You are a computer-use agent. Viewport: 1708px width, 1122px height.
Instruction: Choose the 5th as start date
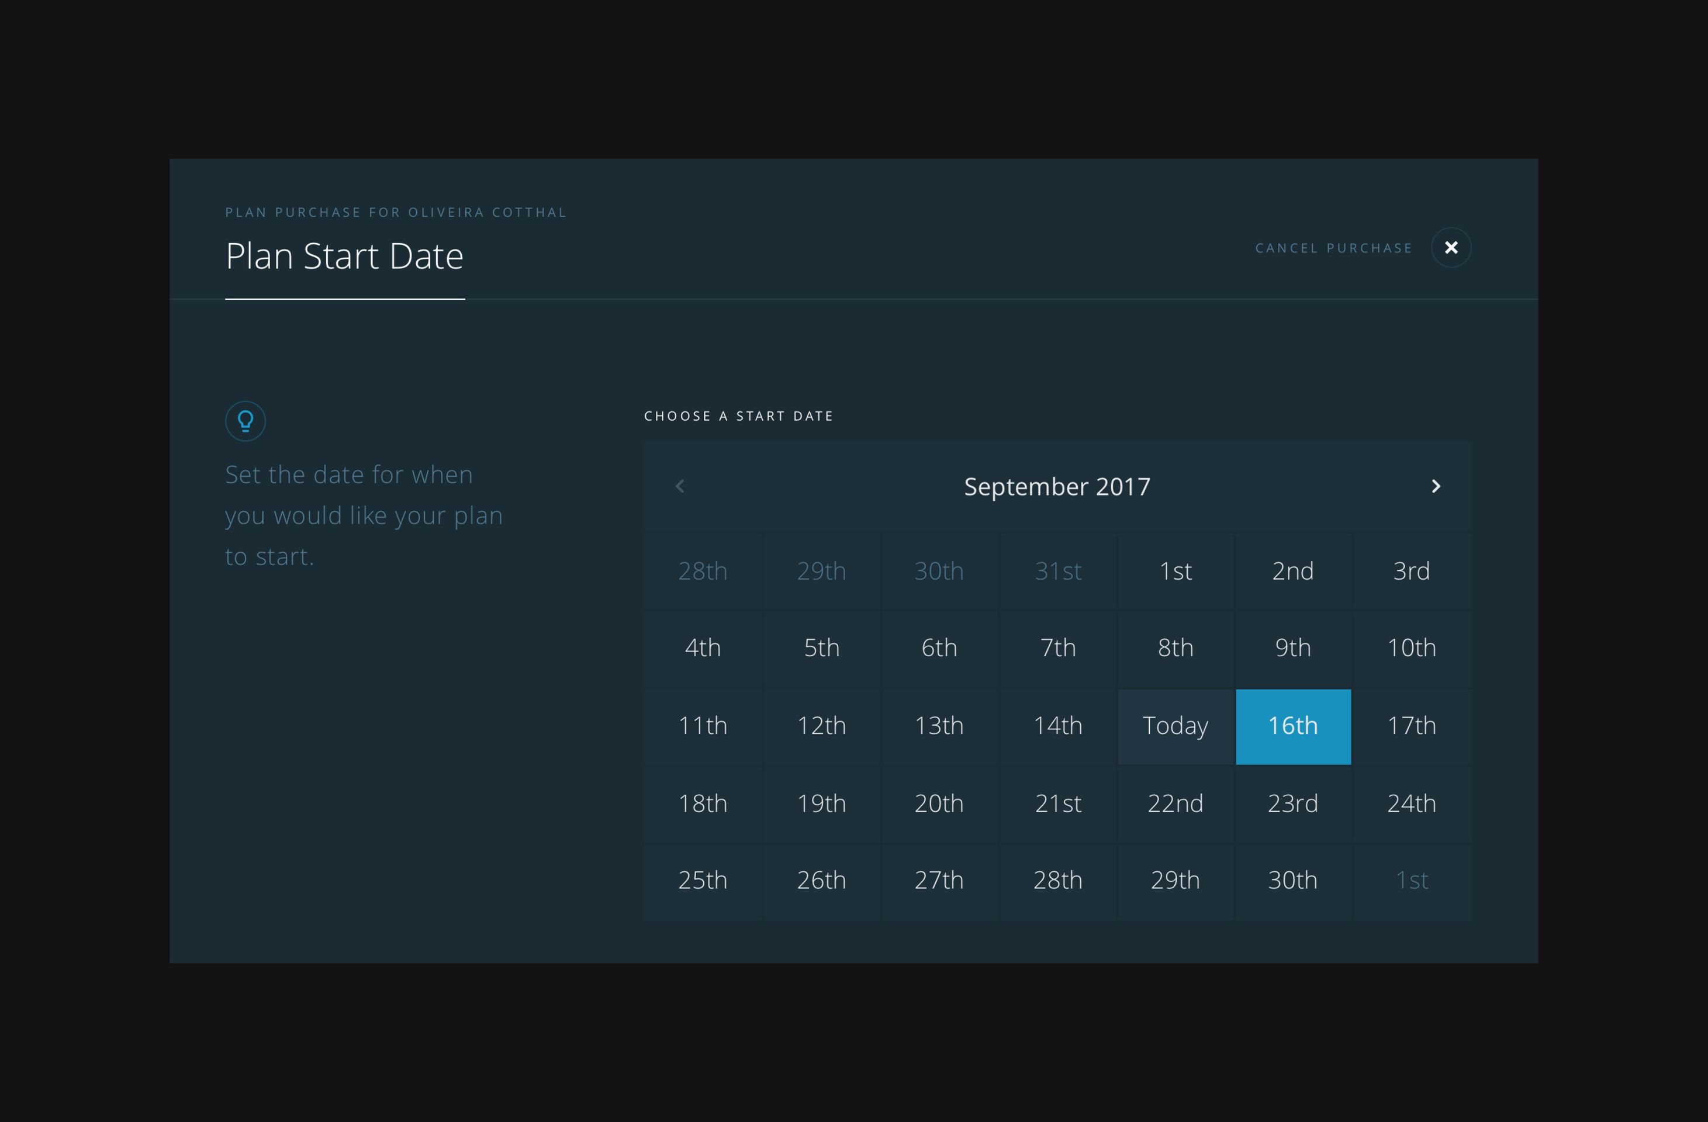821,648
